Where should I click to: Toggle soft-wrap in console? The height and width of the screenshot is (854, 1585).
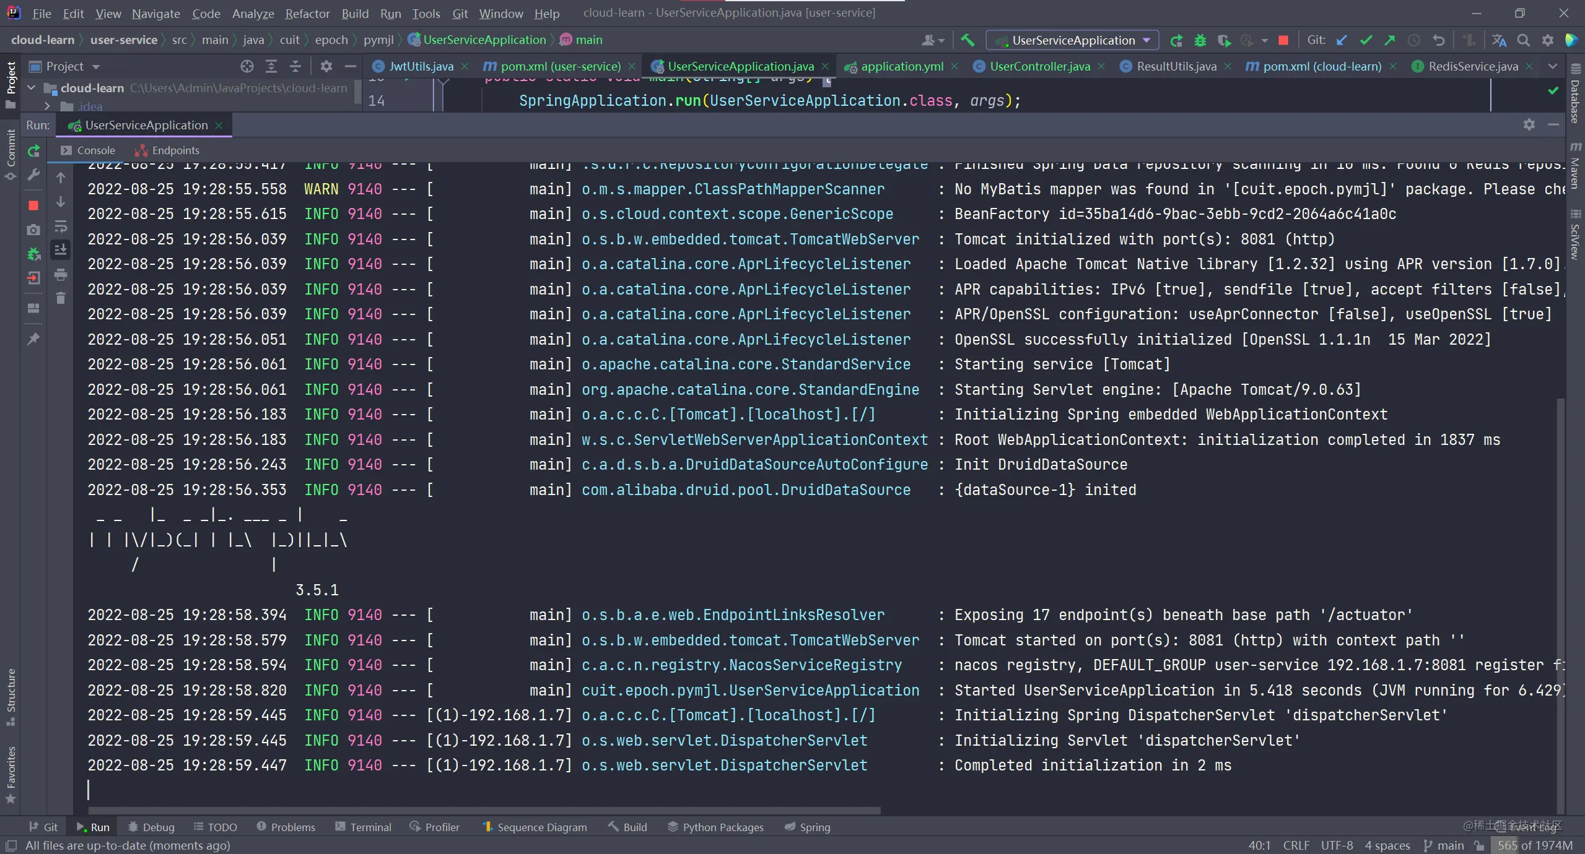pos(61,226)
